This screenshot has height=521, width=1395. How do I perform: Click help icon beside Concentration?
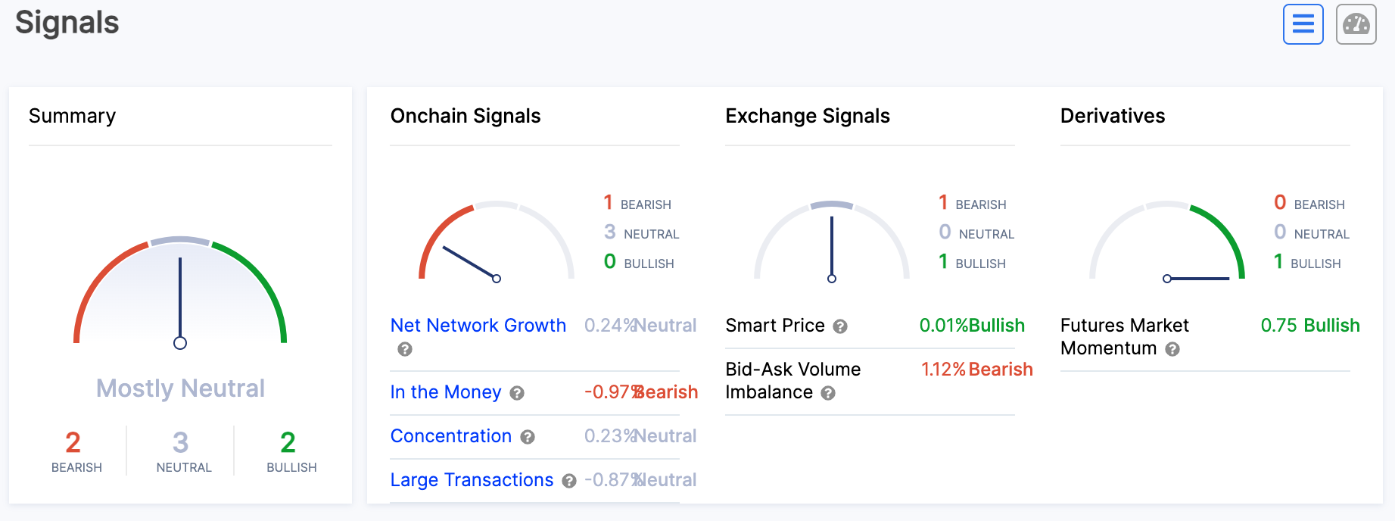[528, 437]
